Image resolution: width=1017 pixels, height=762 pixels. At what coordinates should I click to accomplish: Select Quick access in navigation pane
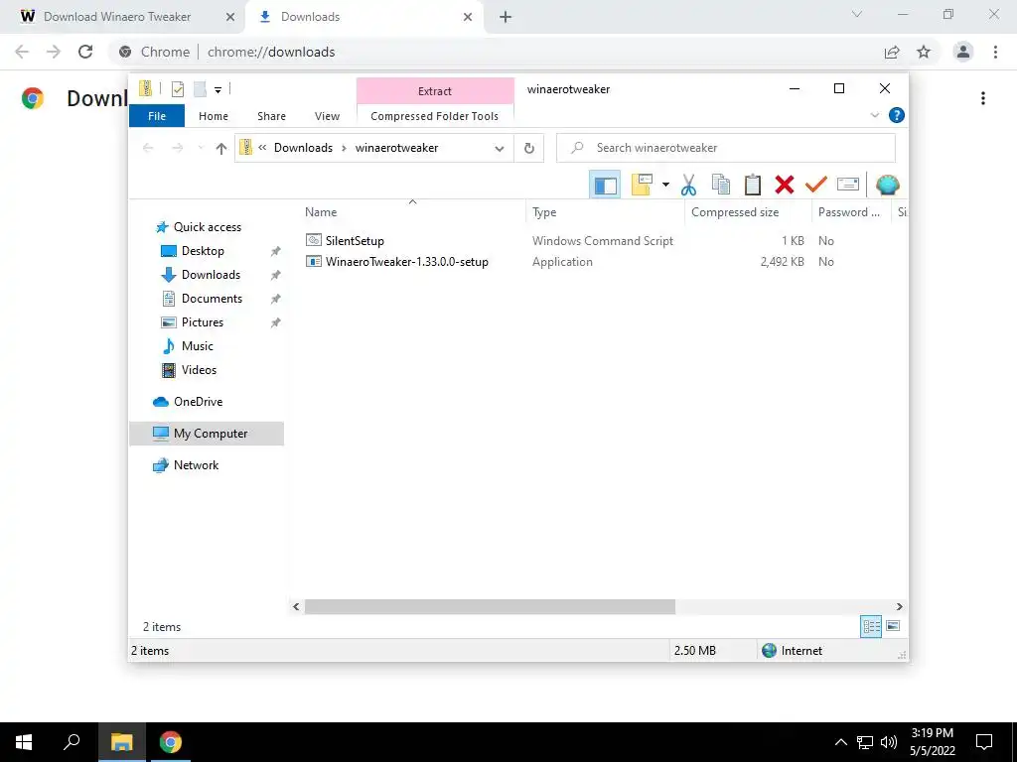(x=207, y=227)
